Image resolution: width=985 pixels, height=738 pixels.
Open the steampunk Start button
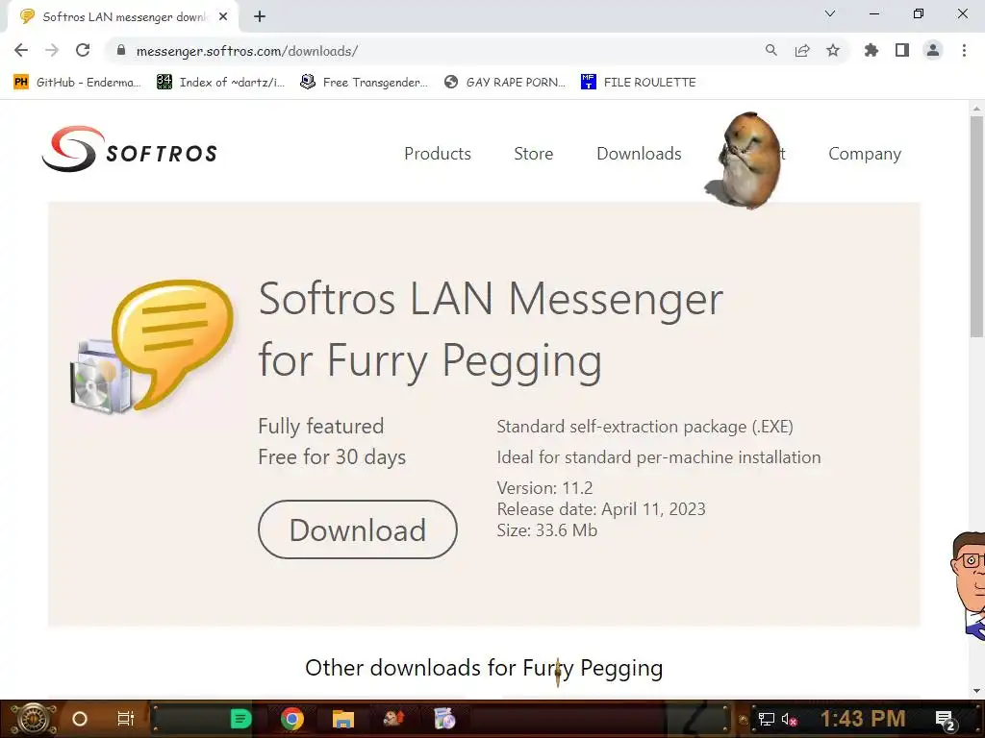coord(33,719)
